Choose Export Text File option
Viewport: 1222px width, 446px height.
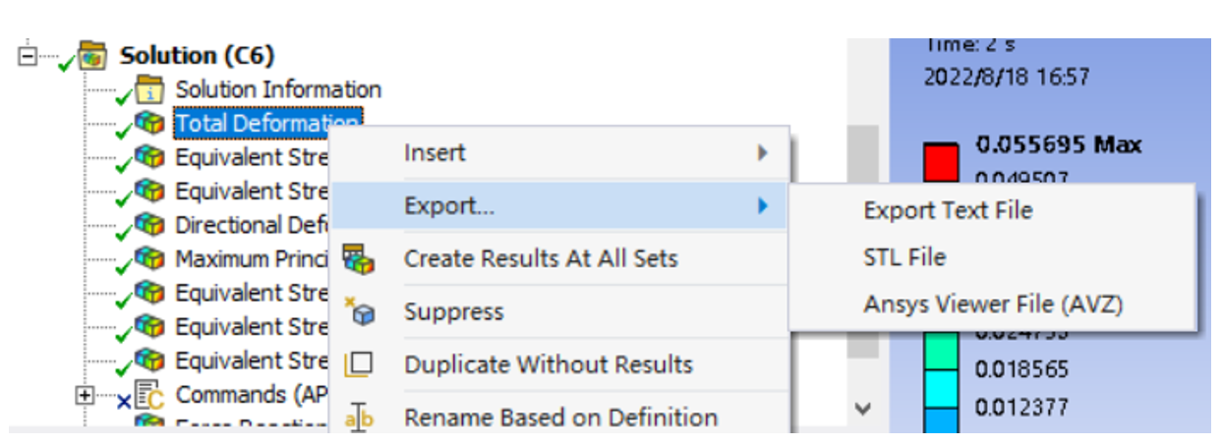tap(948, 210)
